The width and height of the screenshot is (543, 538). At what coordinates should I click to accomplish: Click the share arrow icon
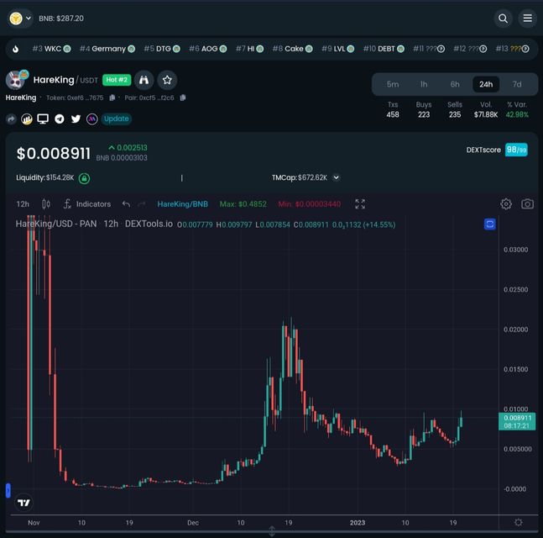tap(11, 119)
